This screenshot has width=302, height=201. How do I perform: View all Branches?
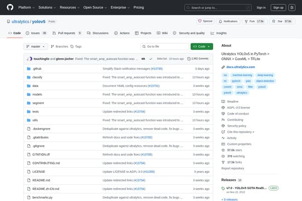pyautogui.click(x=59, y=47)
